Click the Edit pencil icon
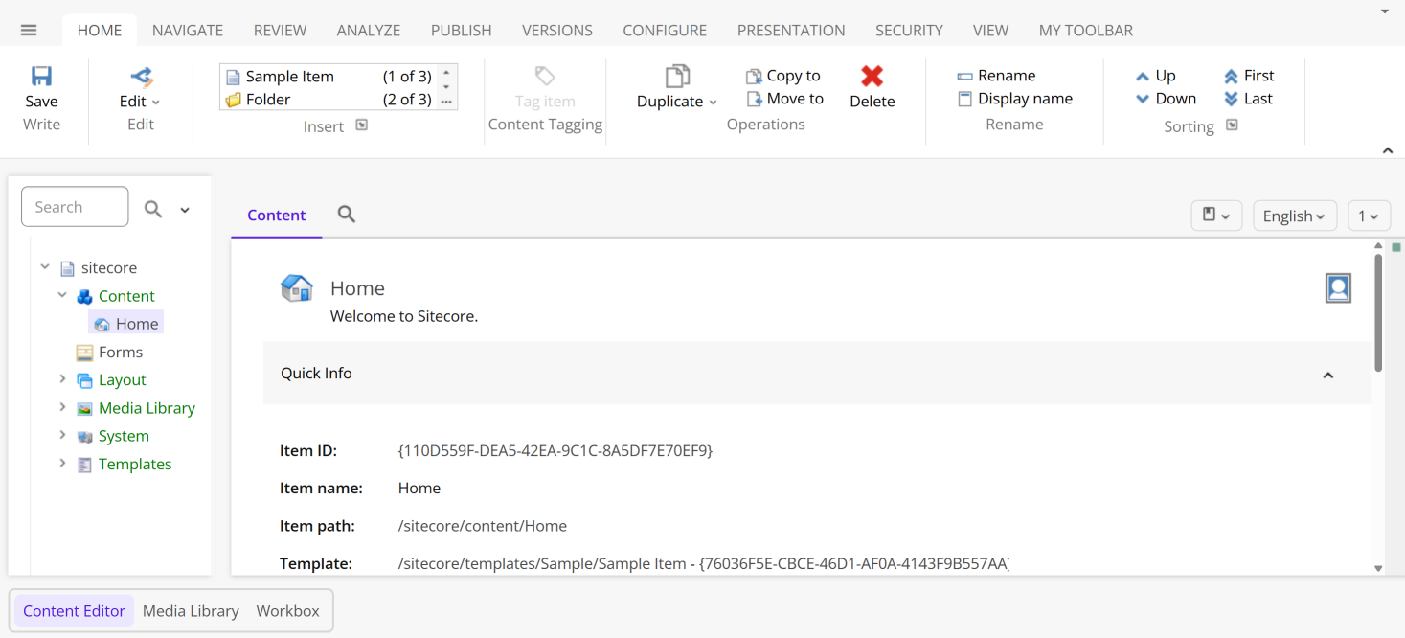1405x638 pixels. click(x=142, y=76)
